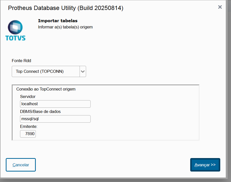Click the Fonte Rdd label
Screen dimensions: 231x182
pyautogui.click(x=22, y=61)
